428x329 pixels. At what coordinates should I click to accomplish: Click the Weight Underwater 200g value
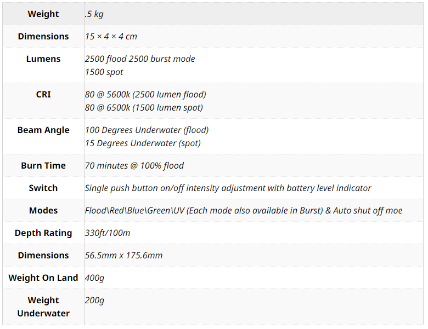(94, 301)
